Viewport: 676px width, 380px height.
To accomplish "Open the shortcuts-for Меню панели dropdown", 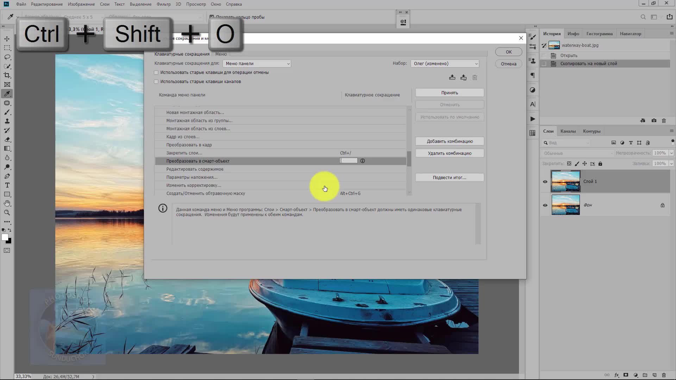I will tap(257, 64).
